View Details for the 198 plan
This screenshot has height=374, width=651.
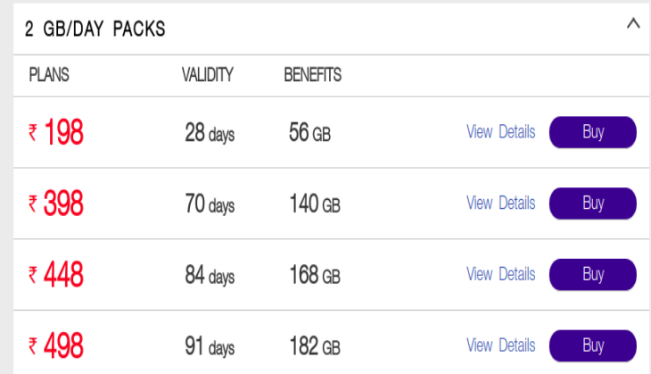pyautogui.click(x=500, y=132)
